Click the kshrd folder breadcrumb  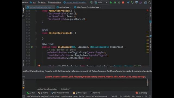42,2
